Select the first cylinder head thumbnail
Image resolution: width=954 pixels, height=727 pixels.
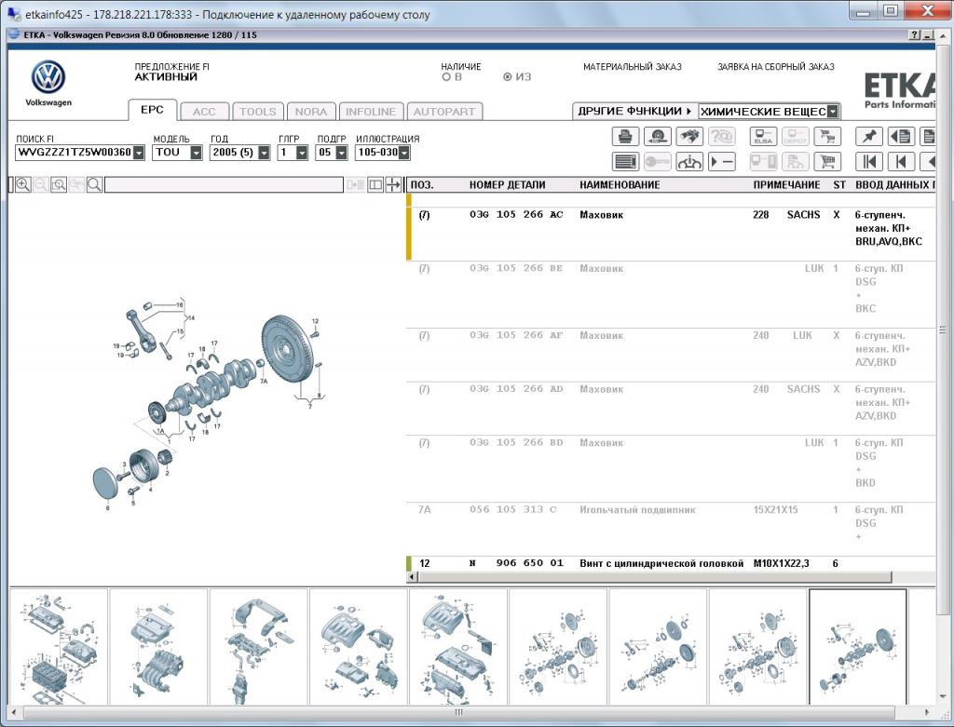(59, 647)
